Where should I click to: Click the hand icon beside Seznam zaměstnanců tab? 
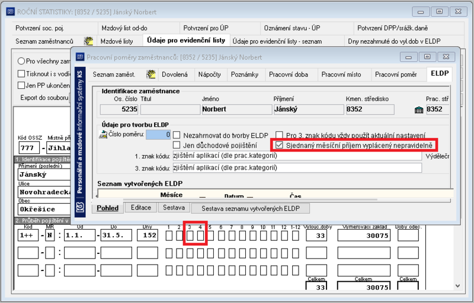pyautogui.click(x=88, y=41)
